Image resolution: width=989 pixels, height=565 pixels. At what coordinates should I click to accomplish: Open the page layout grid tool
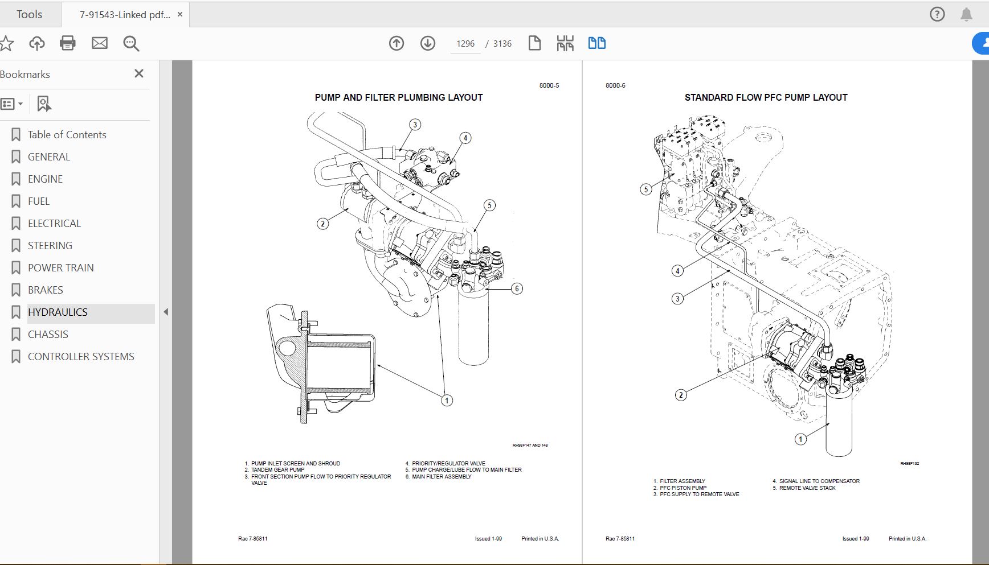click(565, 43)
